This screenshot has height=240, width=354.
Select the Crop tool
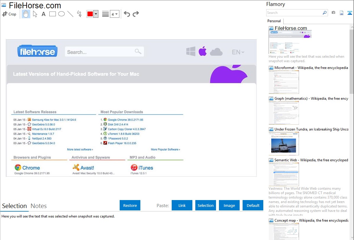pos(9,14)
